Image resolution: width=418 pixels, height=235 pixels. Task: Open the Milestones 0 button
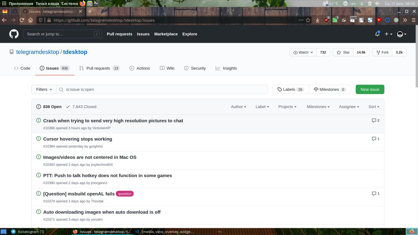point(330,89)
